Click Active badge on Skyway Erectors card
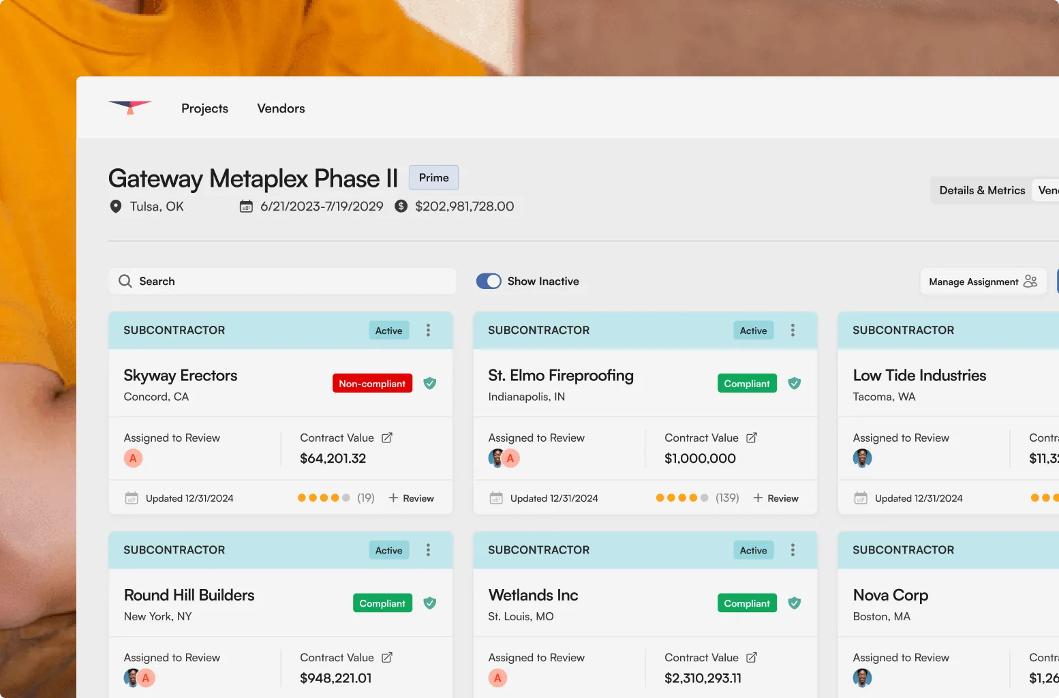Image resolution: width=1059 pixels, height=698 pixels. 389,331
